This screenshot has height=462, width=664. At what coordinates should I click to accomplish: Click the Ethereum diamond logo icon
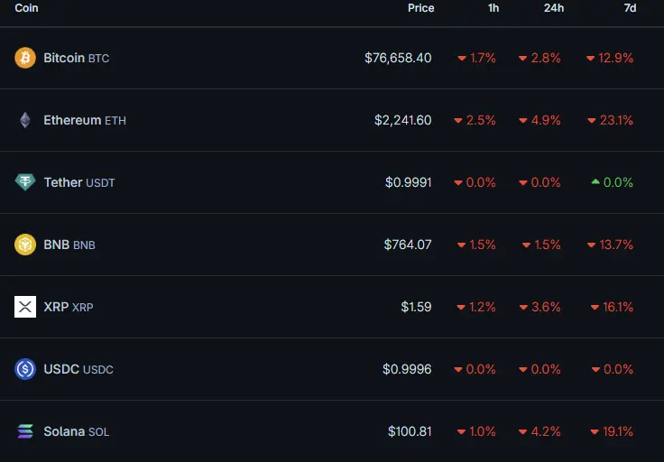25,120
